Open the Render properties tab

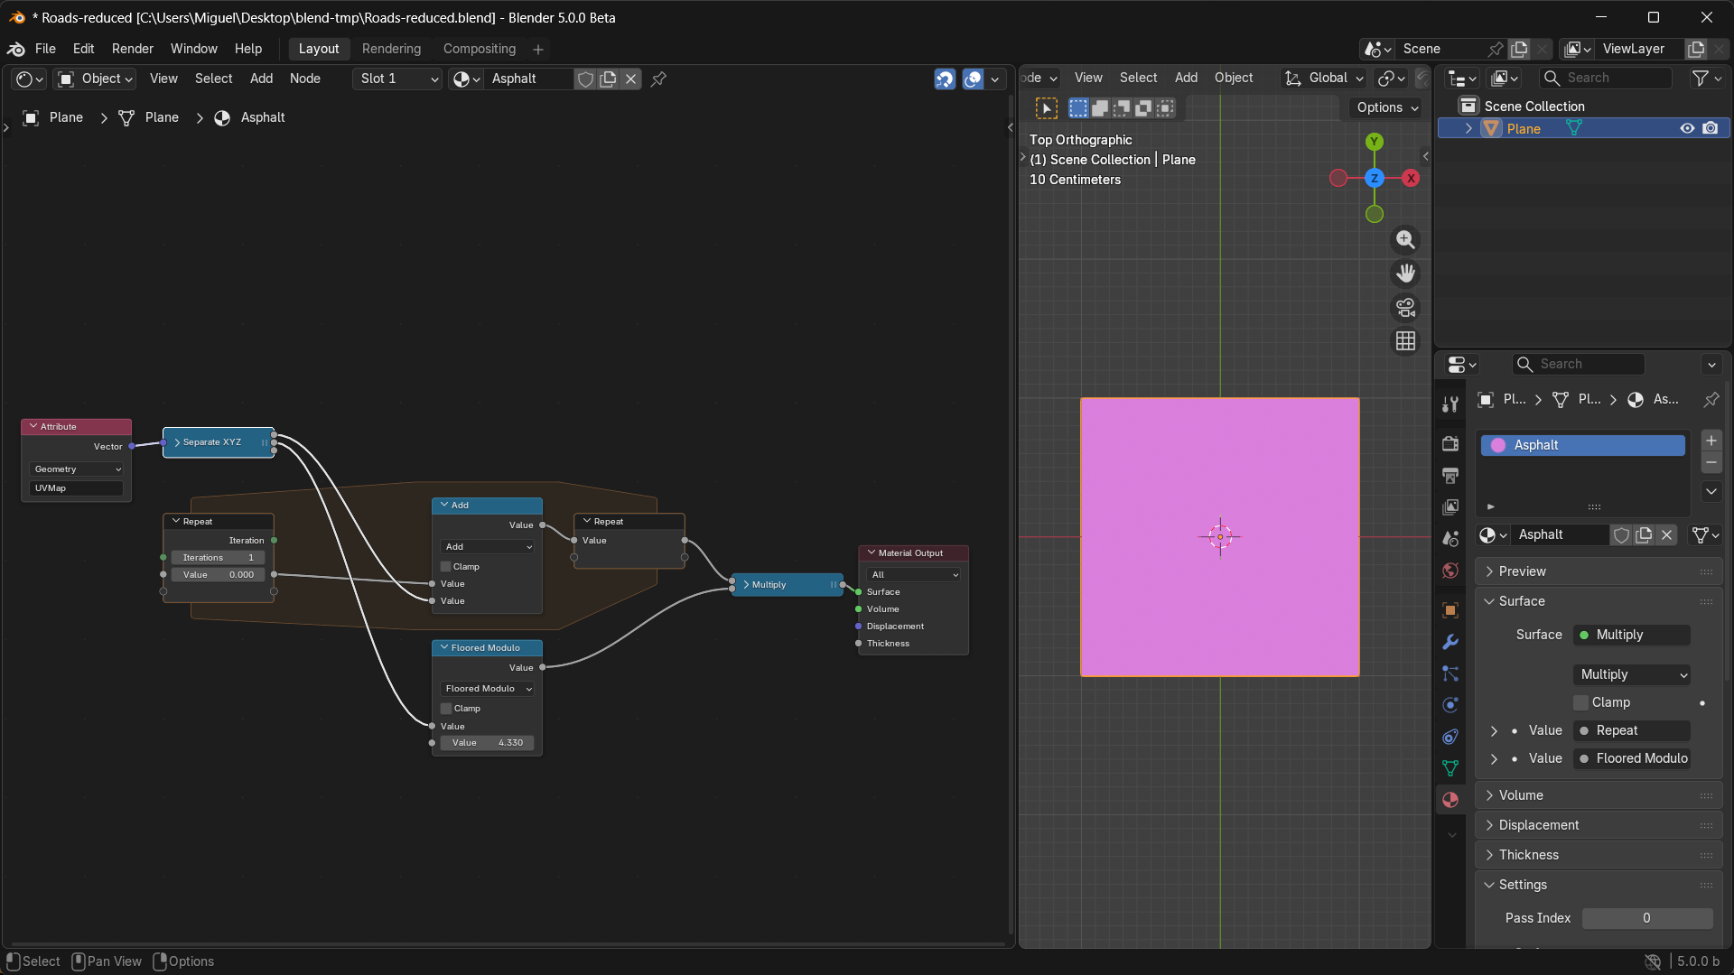click(x=1450, y=443)
